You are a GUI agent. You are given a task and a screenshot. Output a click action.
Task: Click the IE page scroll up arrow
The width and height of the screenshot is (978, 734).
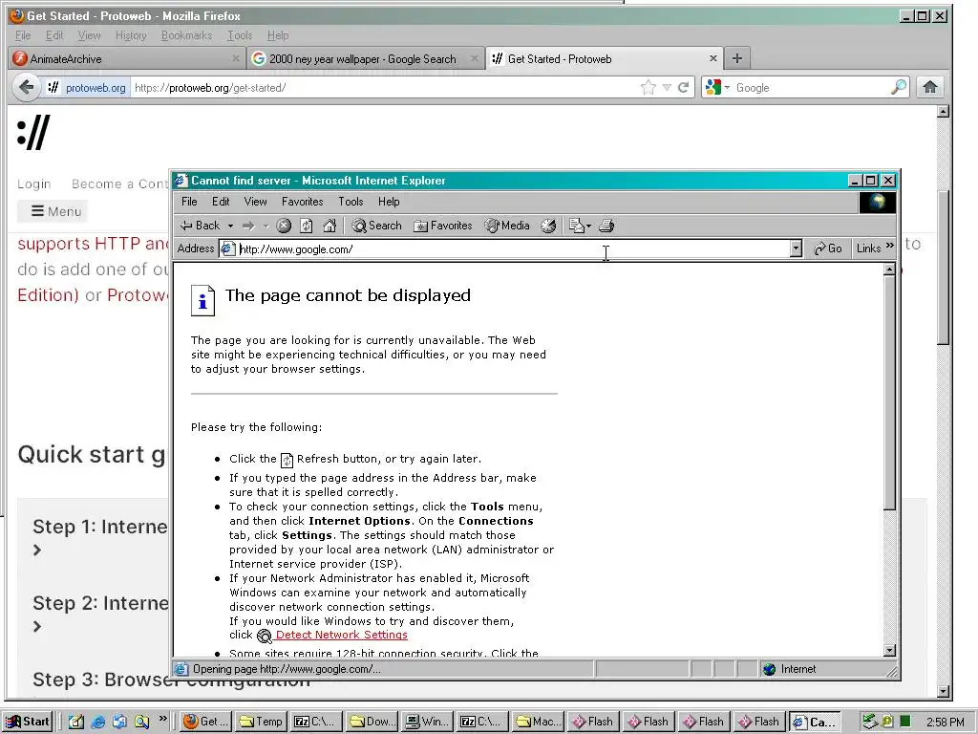click(890, 270)
